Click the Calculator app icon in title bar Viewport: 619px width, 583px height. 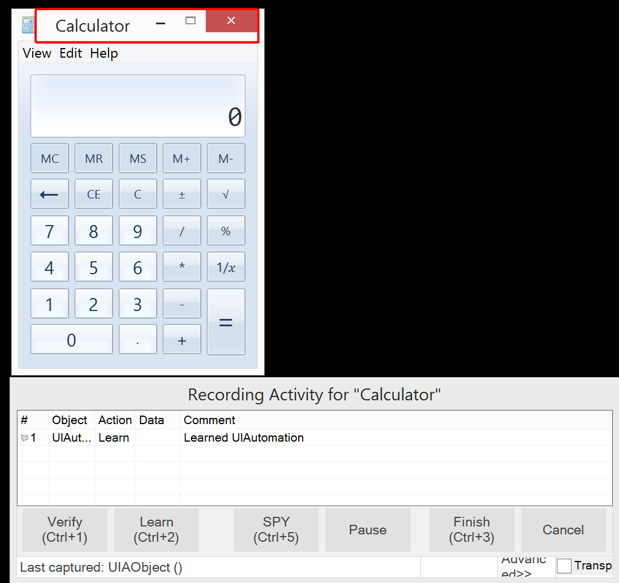28,25
